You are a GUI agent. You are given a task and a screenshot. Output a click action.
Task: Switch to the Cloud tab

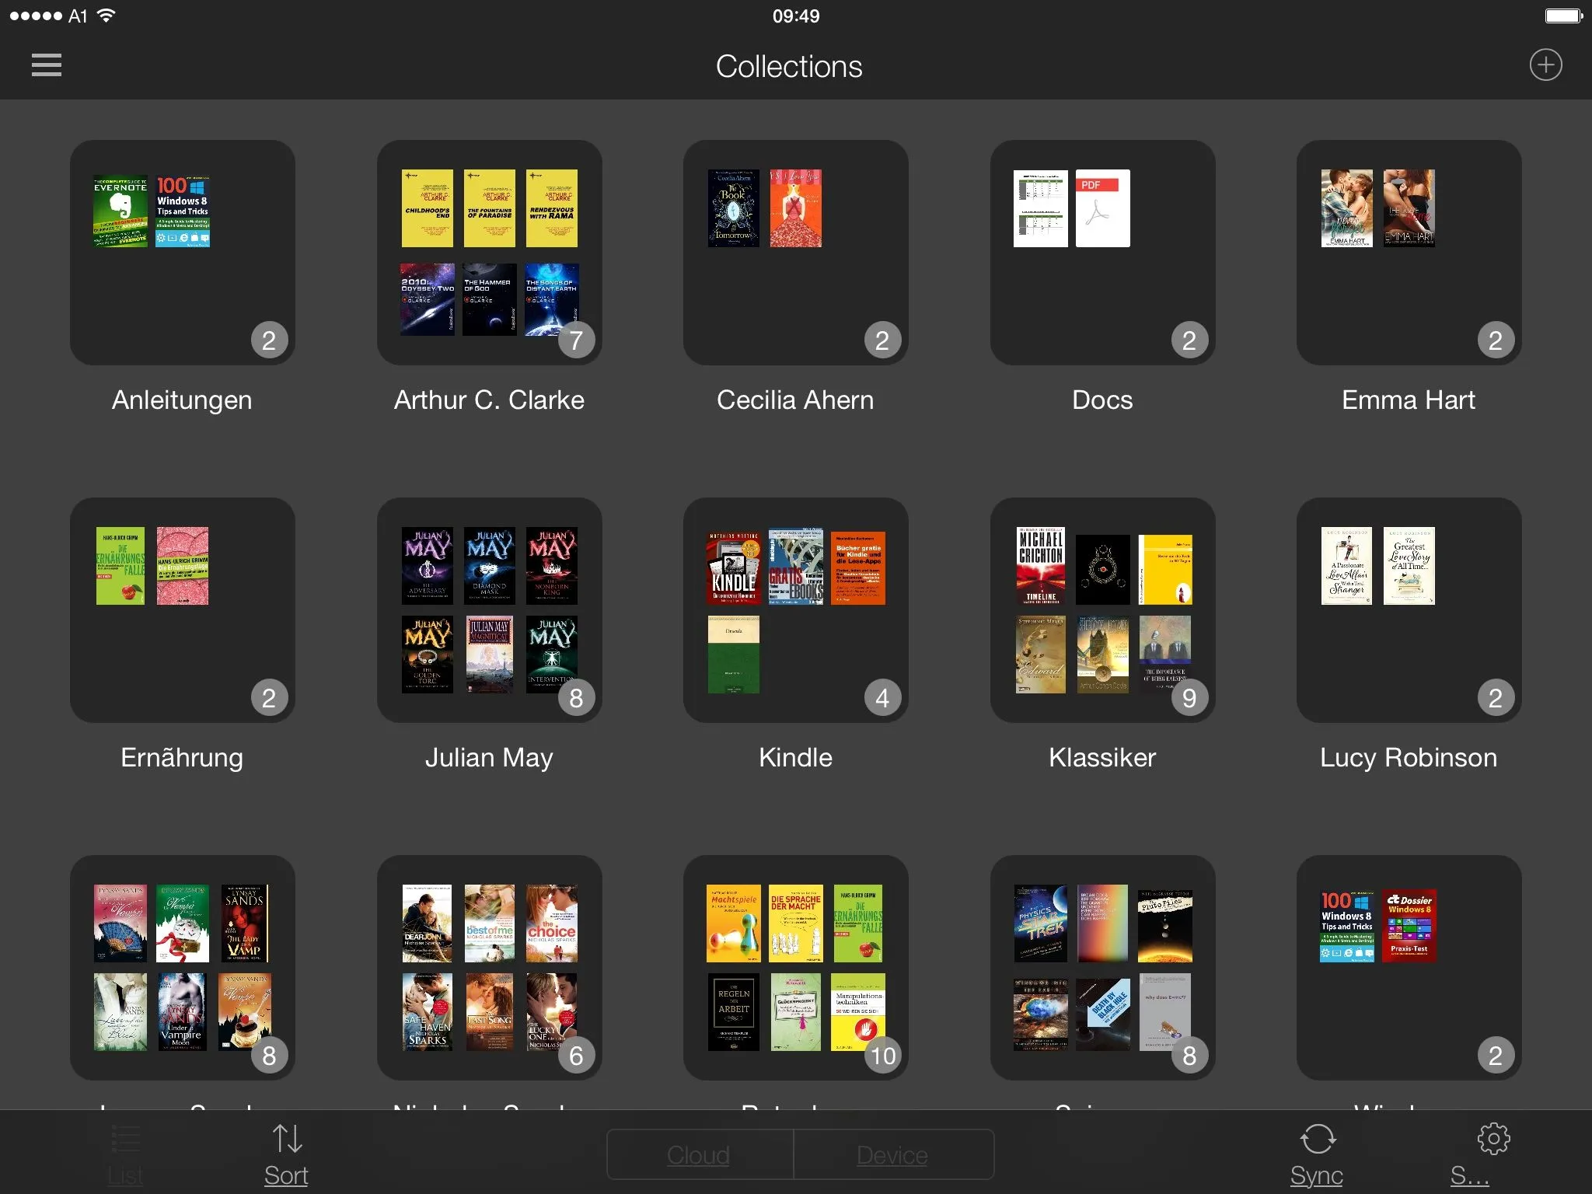tap(699, 1155)
